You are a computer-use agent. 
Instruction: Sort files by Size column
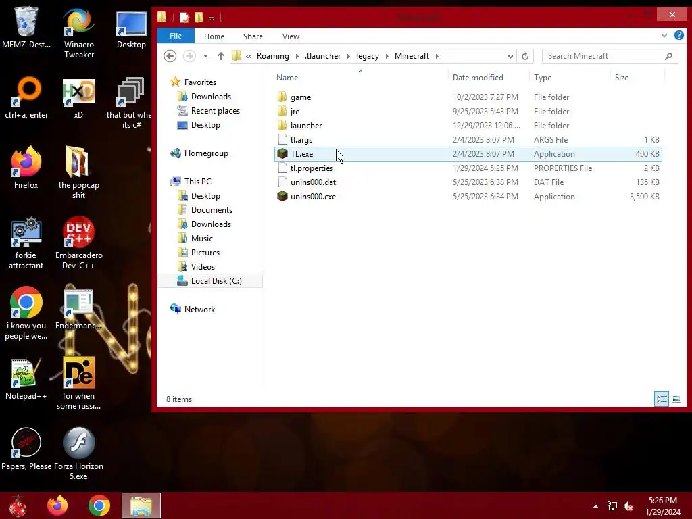tap(622, 78)
